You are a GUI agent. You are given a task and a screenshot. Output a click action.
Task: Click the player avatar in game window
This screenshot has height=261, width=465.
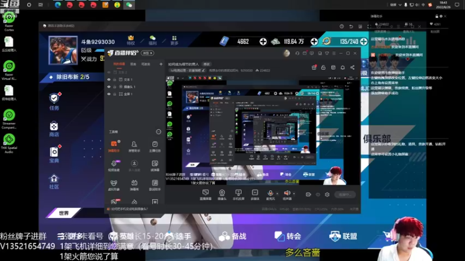coord(63,50)
